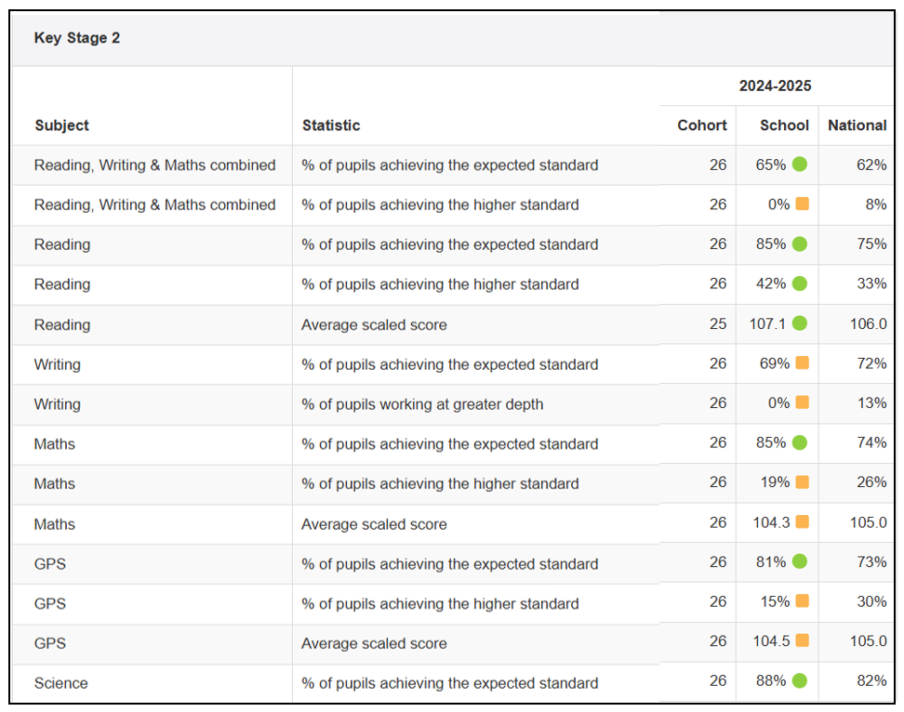The width and height of the screenshot is (904, 712).
Task: Click orange square beside Maths 19% value
Action: click(x=802, y=482)
